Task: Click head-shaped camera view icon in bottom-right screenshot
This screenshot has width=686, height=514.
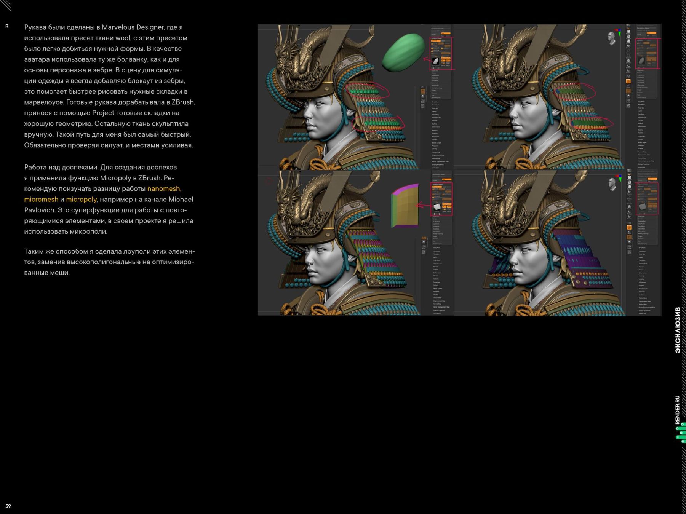Action: [x=612, y=184]
